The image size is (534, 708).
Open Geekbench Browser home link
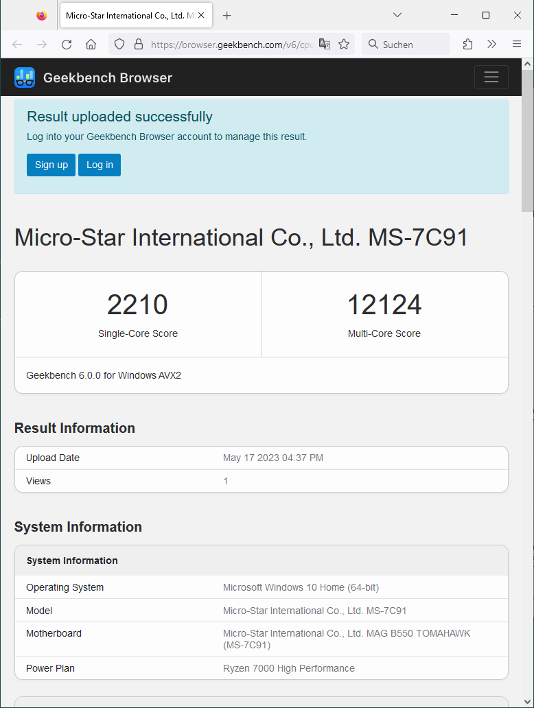click(x=108, y=78)
